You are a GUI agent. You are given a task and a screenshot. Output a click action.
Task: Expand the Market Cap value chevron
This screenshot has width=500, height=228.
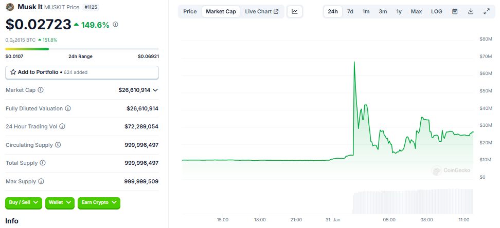(155, 90)
